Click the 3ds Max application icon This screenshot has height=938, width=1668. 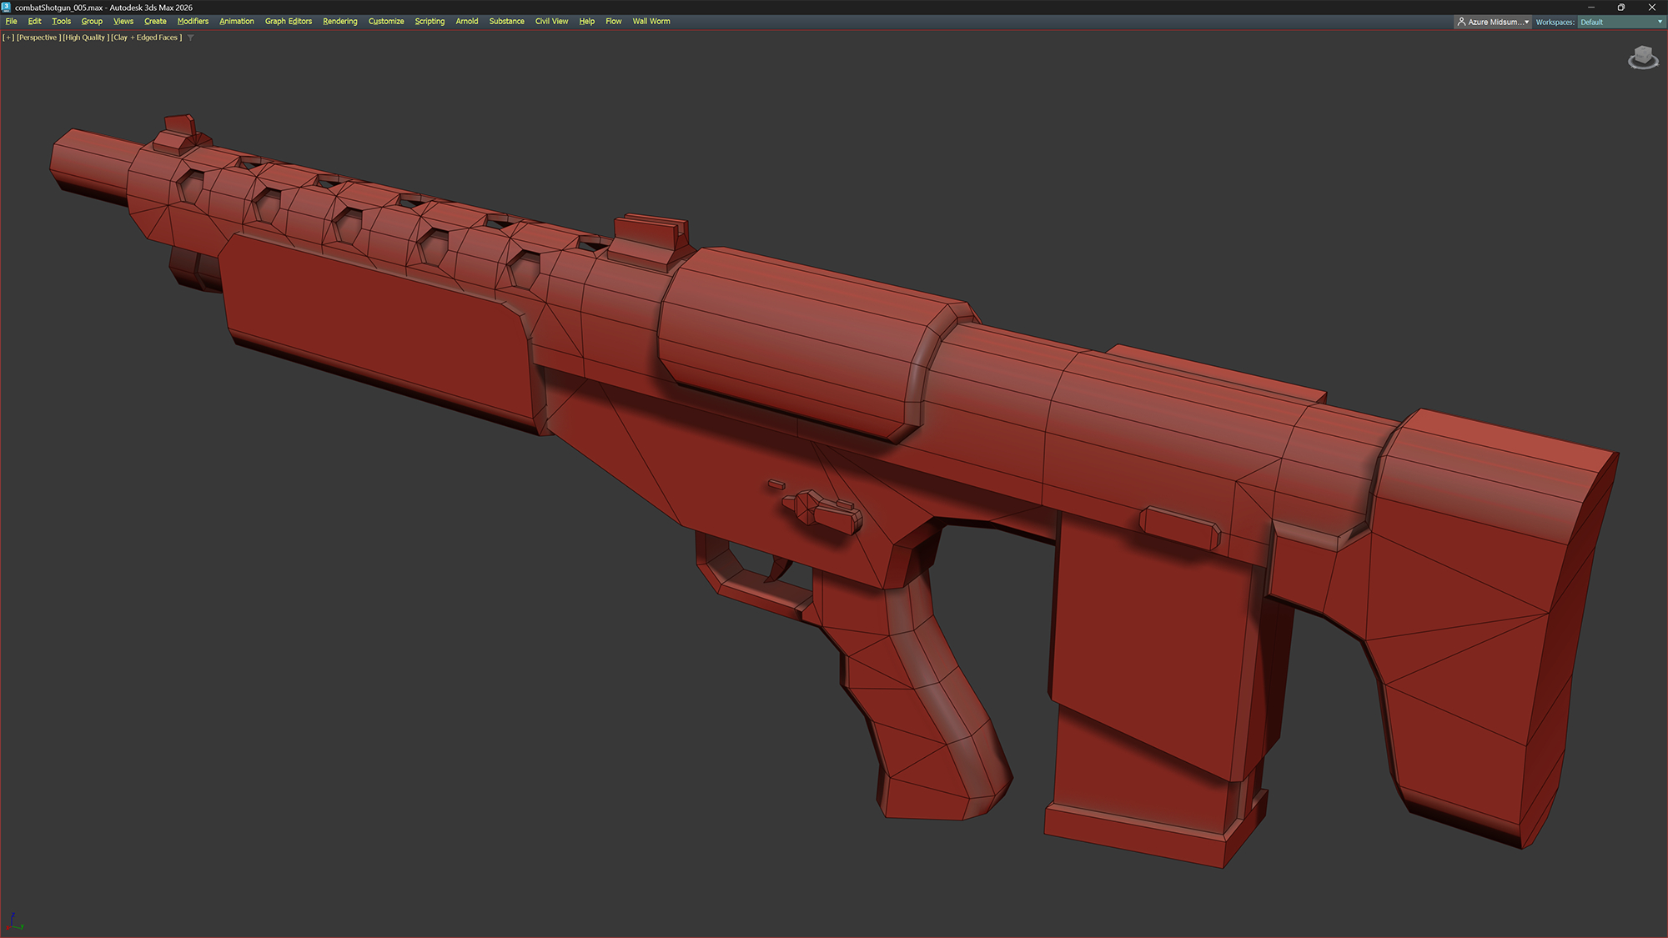[7, 7]
